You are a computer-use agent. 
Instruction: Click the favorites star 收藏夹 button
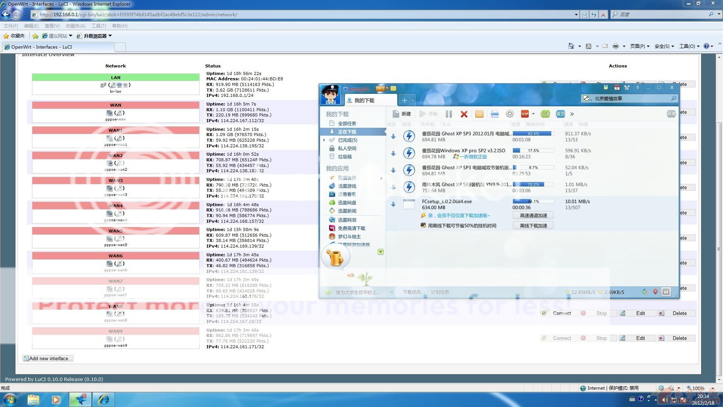click(x=14, y=36)
